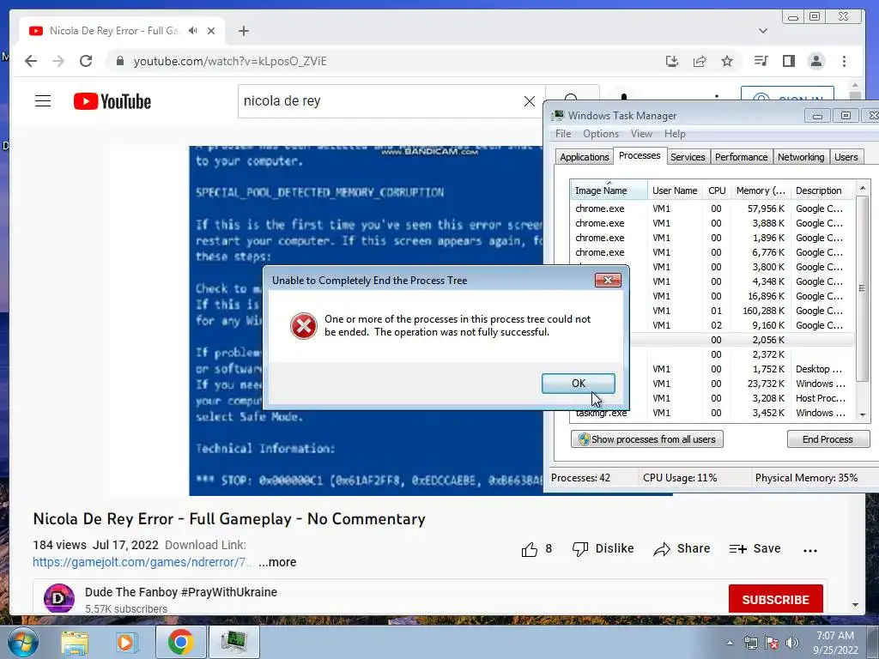
Task: Go back in Chrome
Action: 31,61
